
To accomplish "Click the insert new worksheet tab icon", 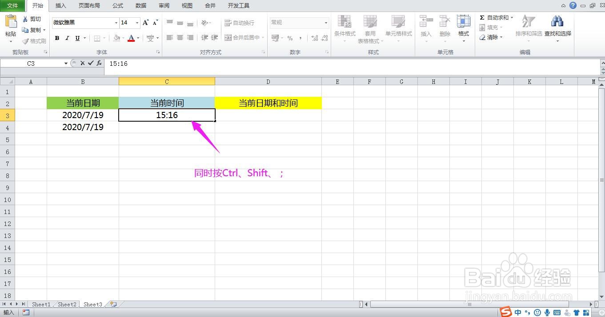I will tap(113, 305).
